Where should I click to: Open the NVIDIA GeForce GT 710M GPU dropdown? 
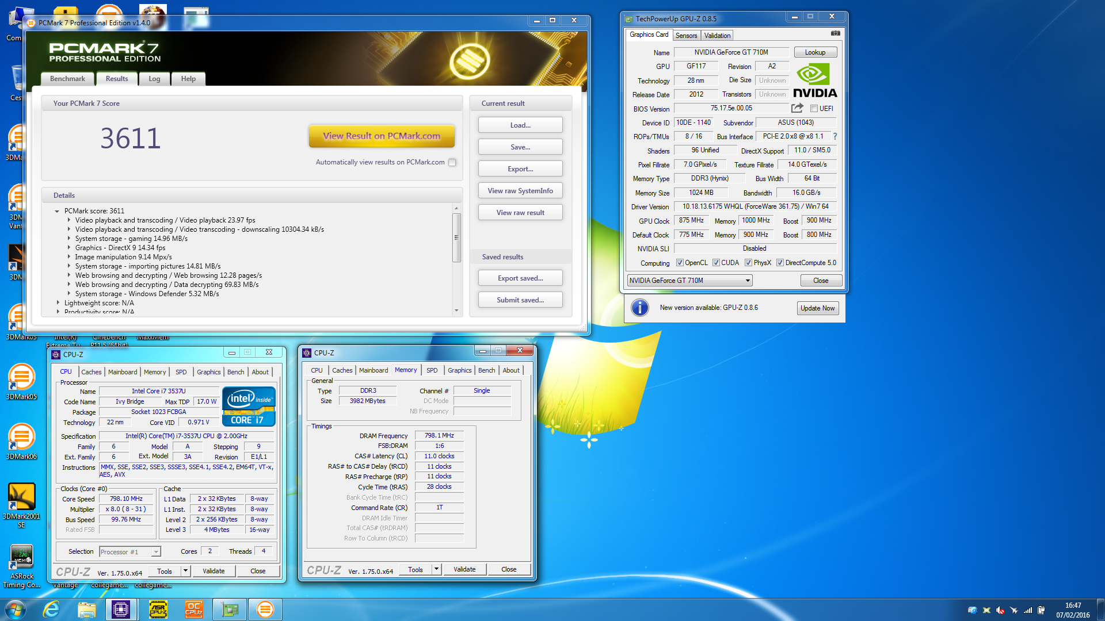tap(689, 281)
